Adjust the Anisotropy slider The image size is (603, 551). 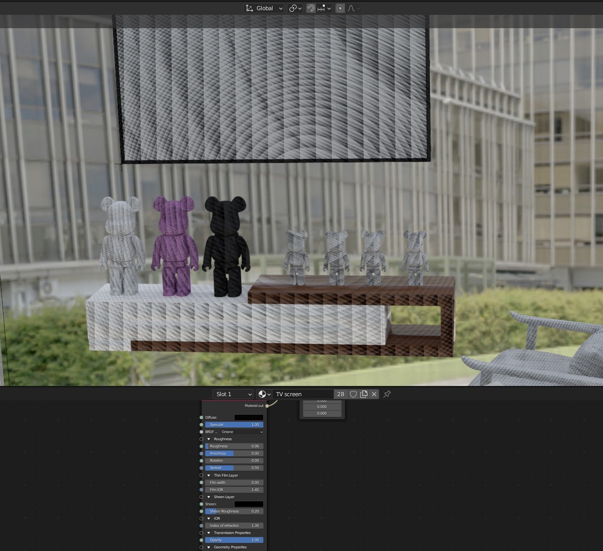coord(234,454)
